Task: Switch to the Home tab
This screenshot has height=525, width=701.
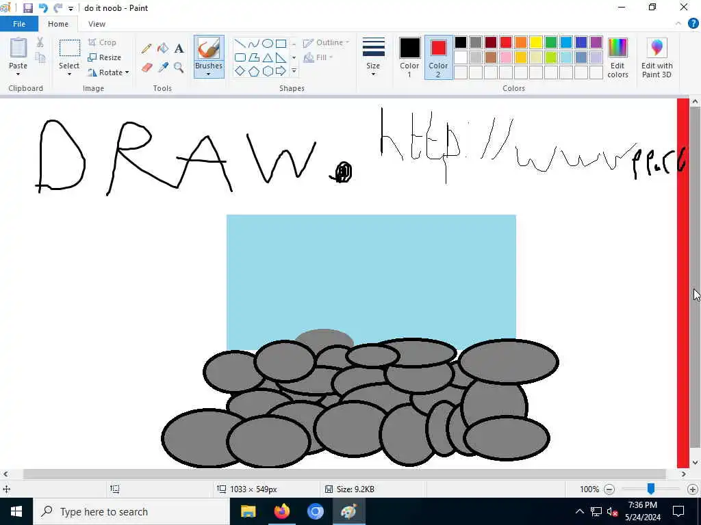Action: [x=58, y=24]
